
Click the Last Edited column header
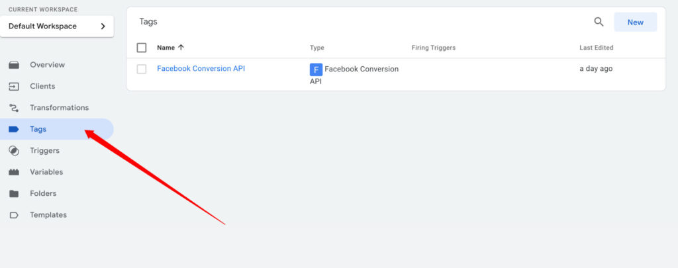click(597, 48)
